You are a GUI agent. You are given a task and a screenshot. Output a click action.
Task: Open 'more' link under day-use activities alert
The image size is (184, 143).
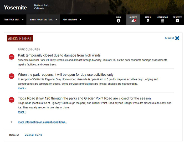click(x=22, y=88)
